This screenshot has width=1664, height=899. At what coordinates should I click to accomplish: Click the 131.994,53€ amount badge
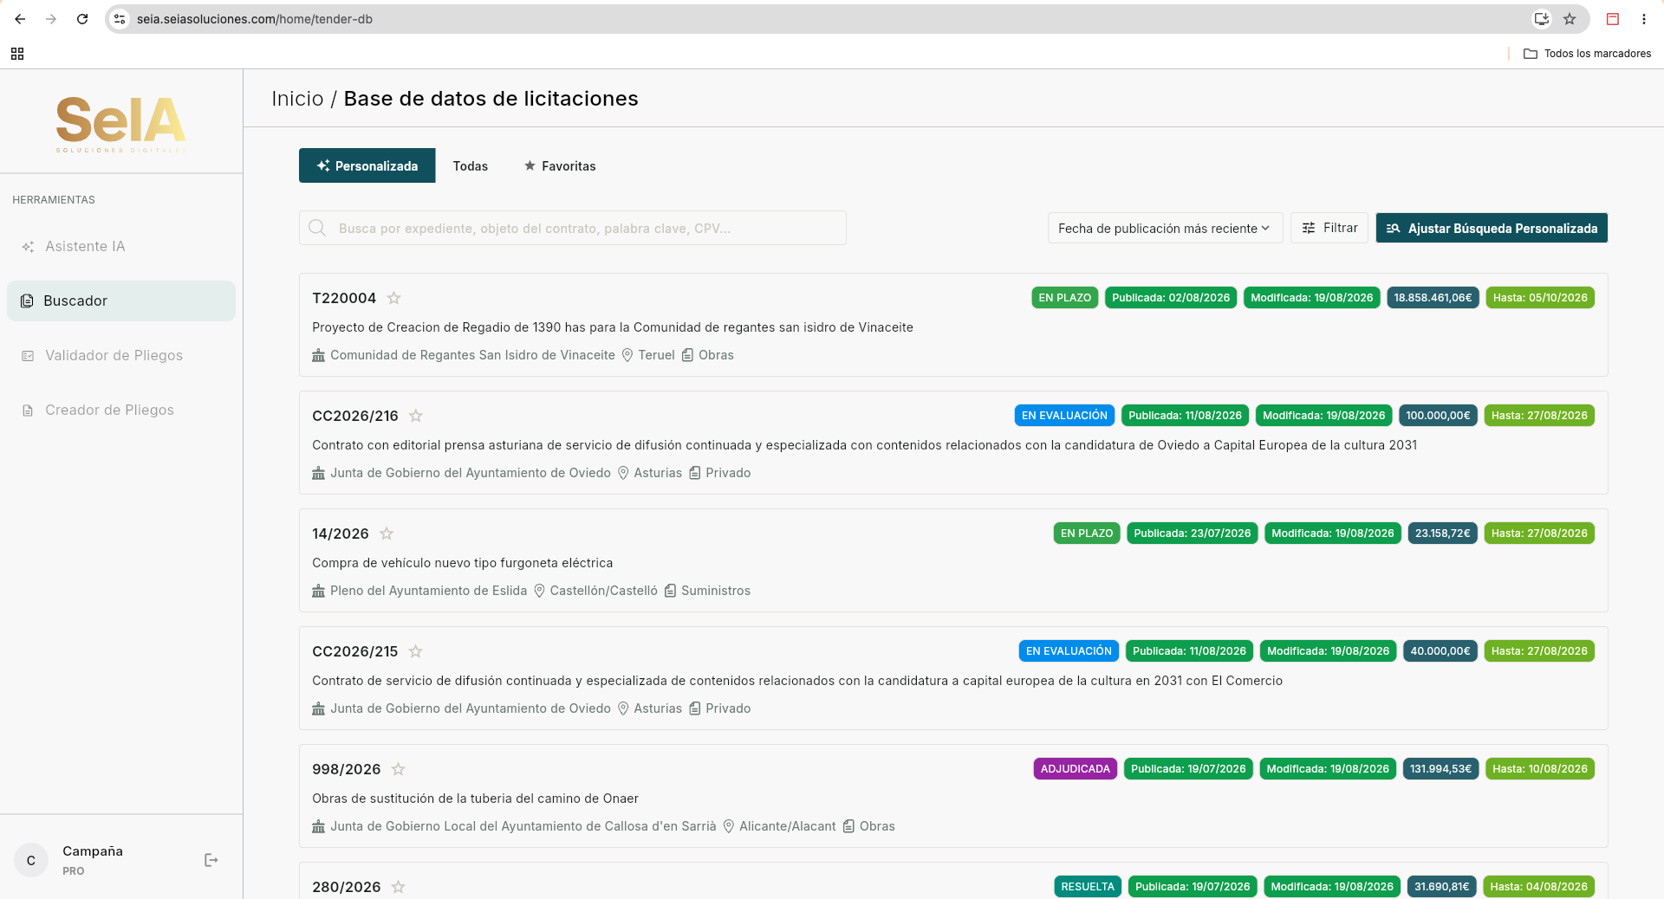pyautogui.click(x=1440, y=769)
